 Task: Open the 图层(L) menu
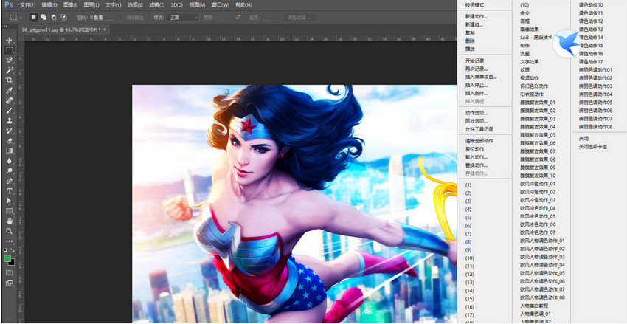pyautogui.click(x=91, y=5)
